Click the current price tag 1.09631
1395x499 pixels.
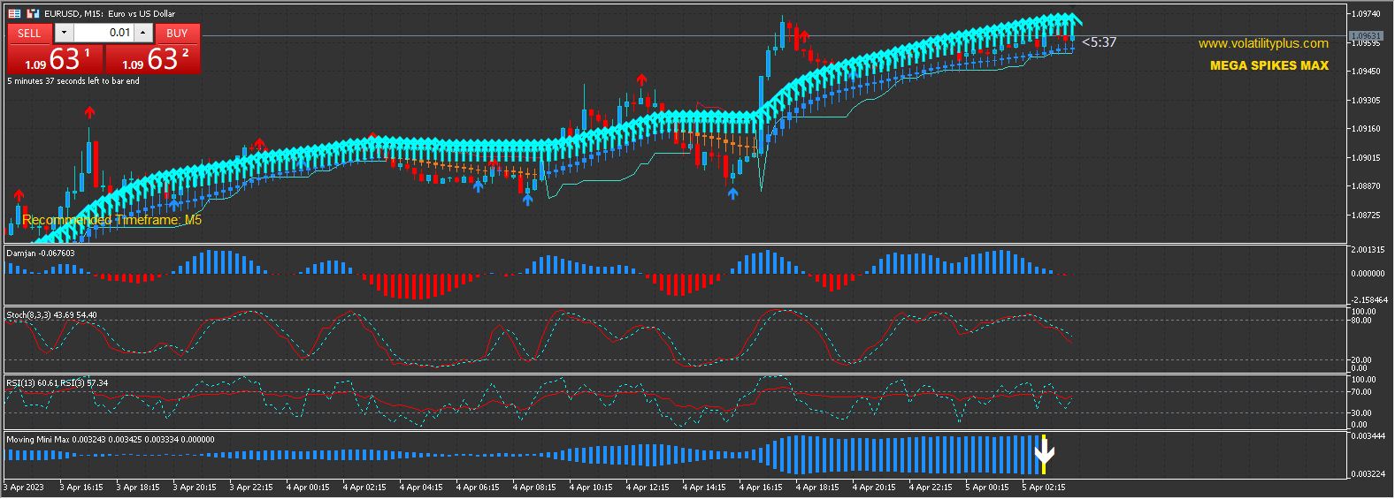[x=1366, y=36]
